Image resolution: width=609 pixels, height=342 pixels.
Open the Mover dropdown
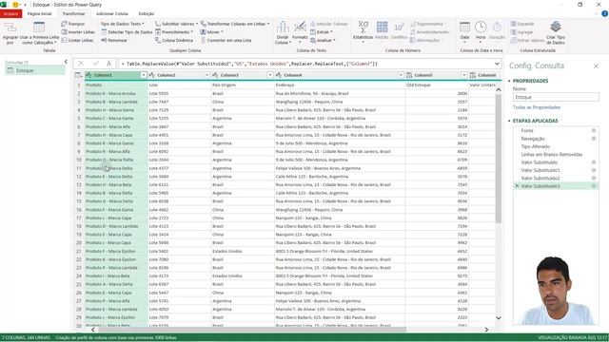tap(211, 31)
